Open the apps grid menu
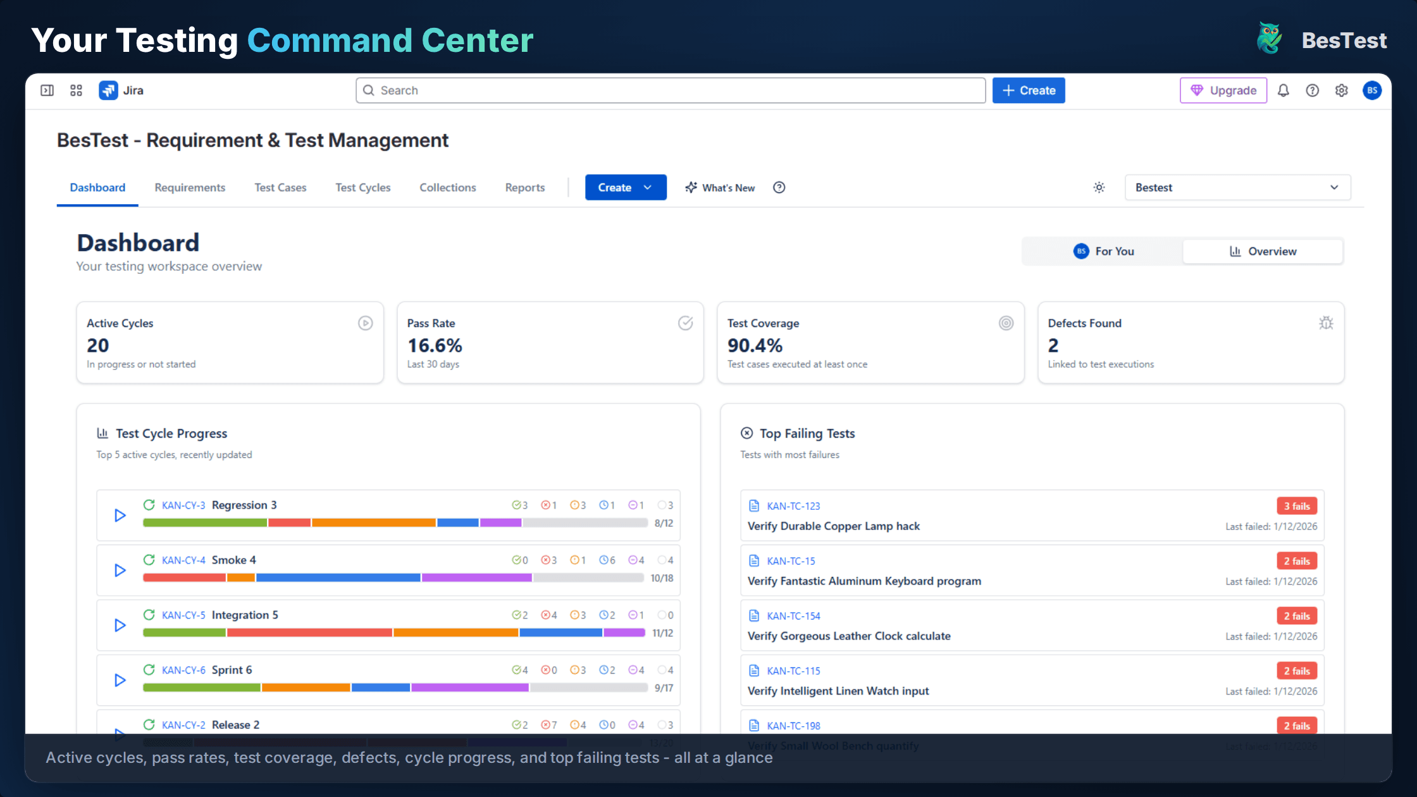This screenshot has height=797, width=1417. 76,90
